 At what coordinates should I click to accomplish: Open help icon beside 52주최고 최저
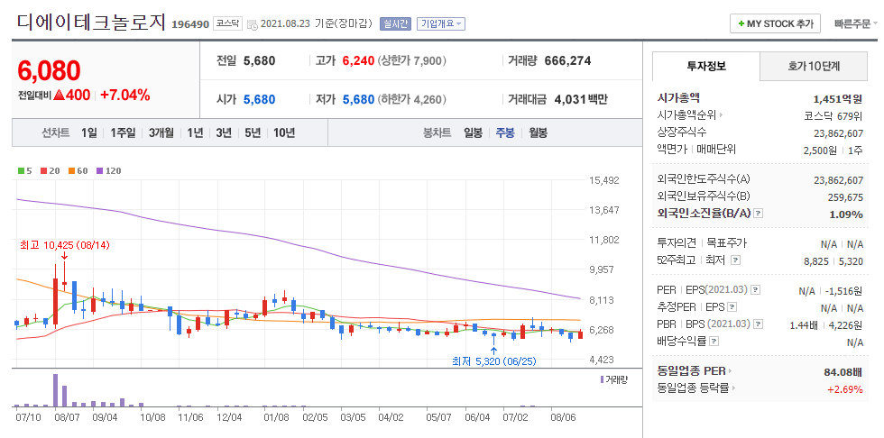[x=735, y=260]
